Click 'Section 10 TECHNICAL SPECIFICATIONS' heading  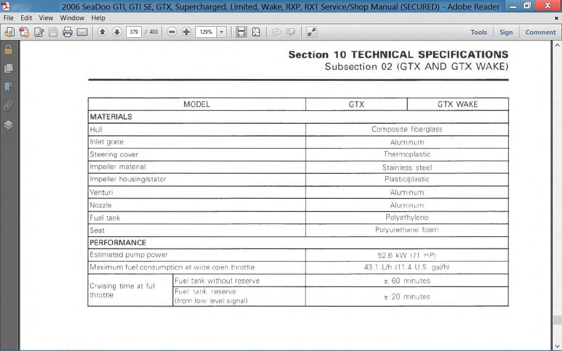(398, 55)
